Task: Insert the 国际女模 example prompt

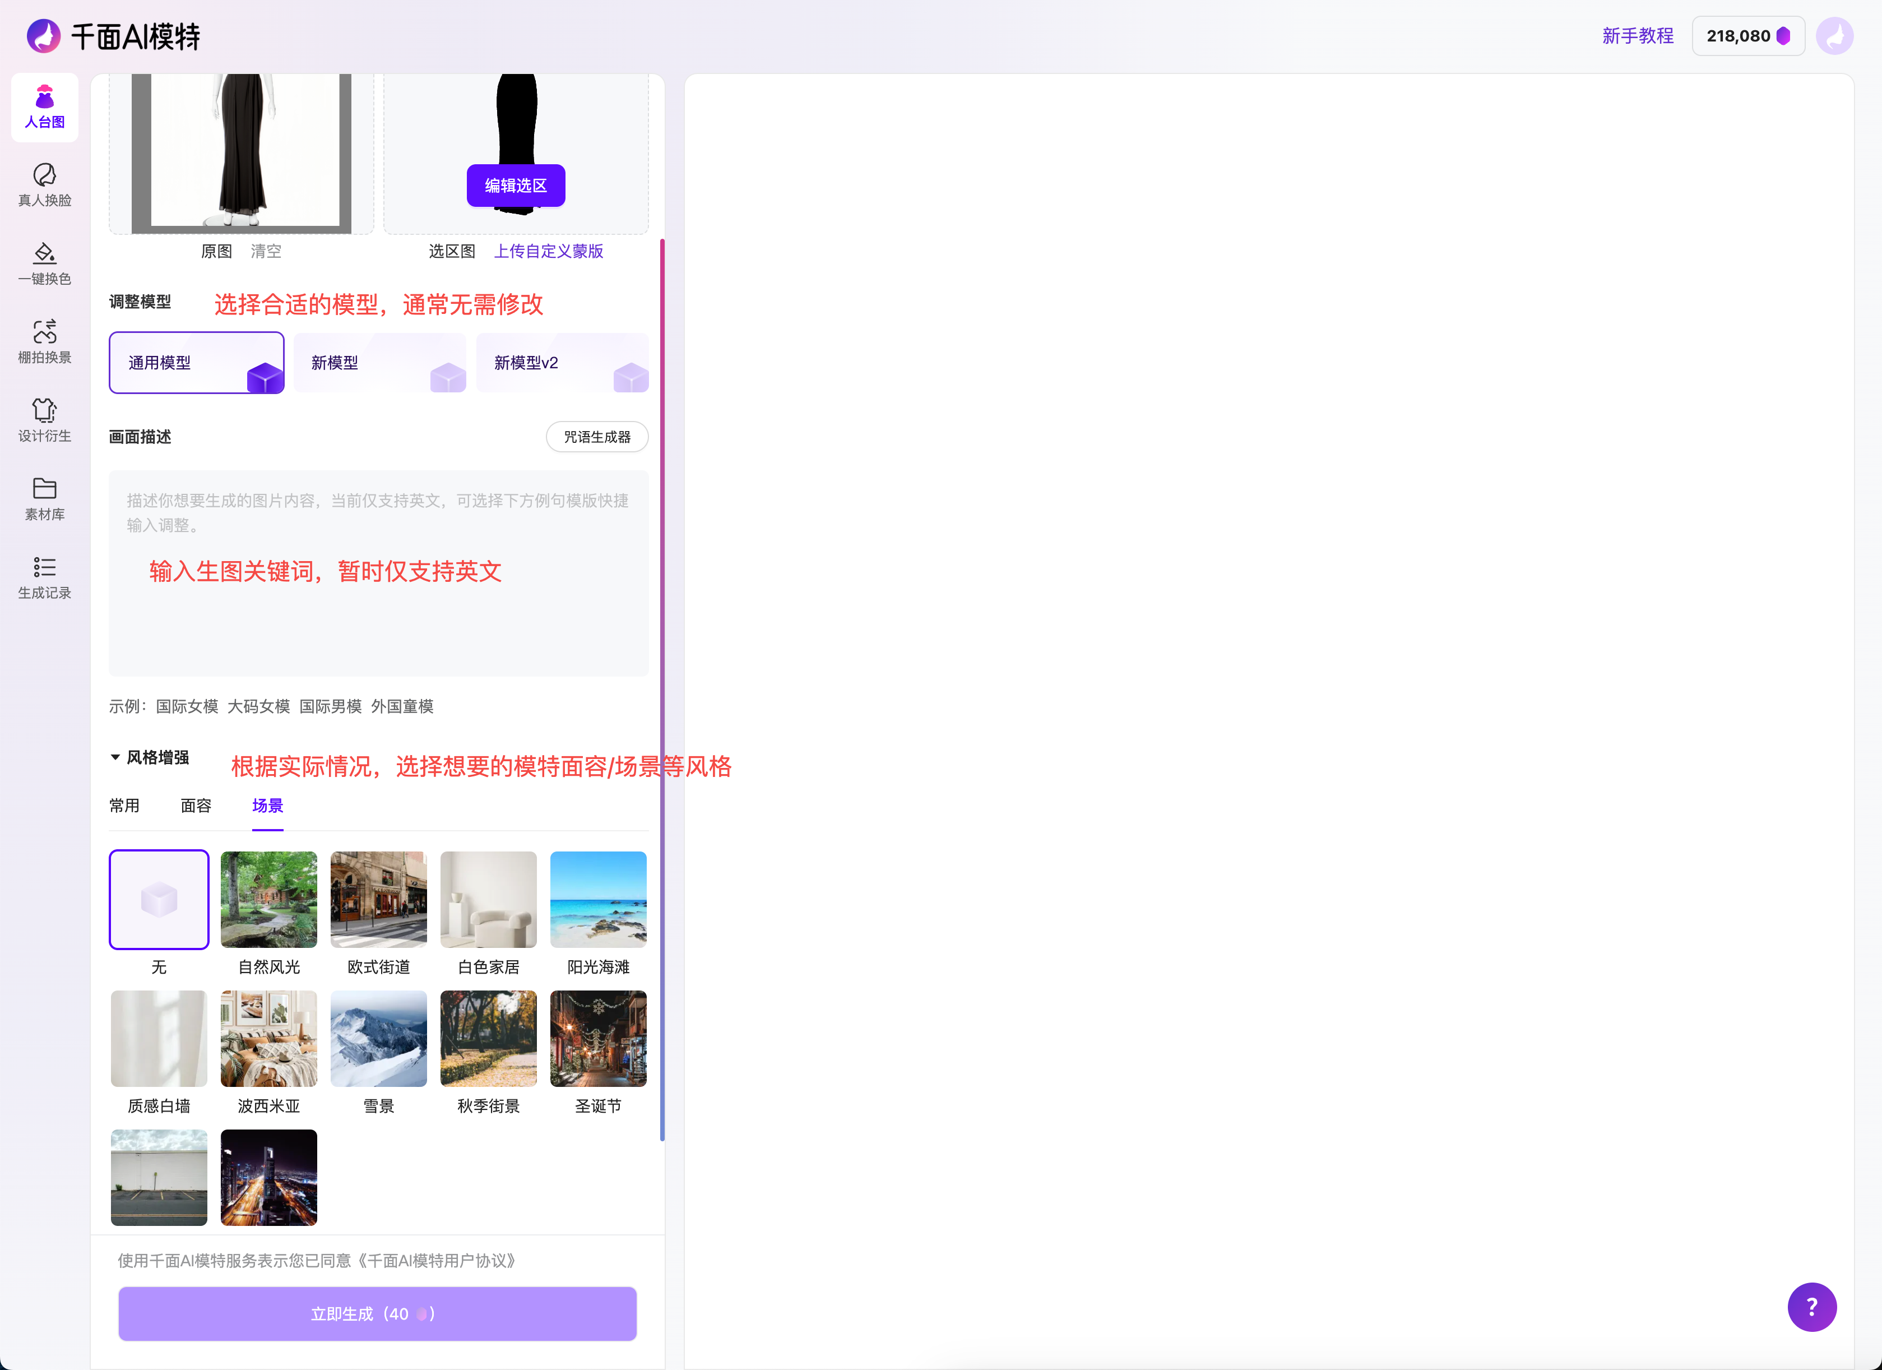Action: click(x=187, y=706)
